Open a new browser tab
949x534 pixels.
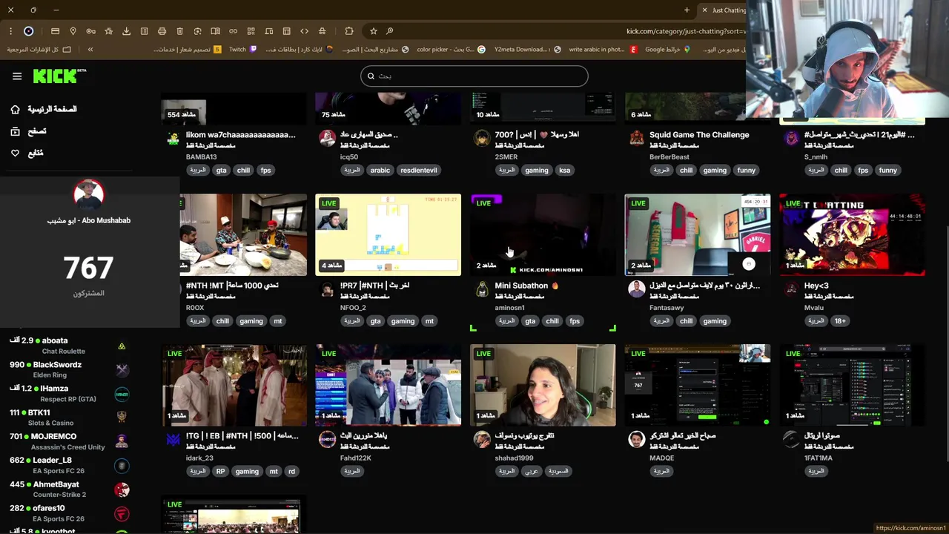point(687,10)
